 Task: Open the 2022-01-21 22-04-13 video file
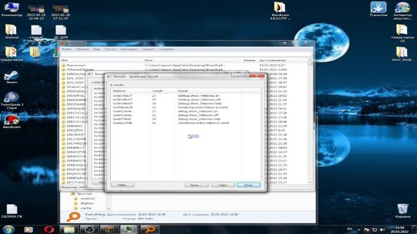click(x=36, y=12)
